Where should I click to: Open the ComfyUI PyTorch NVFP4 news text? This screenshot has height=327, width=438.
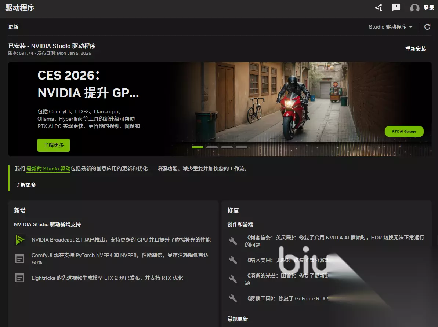[120, 259]
